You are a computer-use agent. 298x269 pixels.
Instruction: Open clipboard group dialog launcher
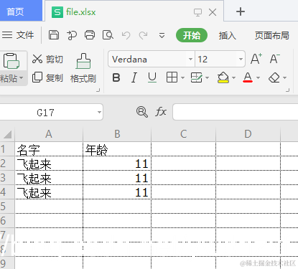(x=98, y=90)
